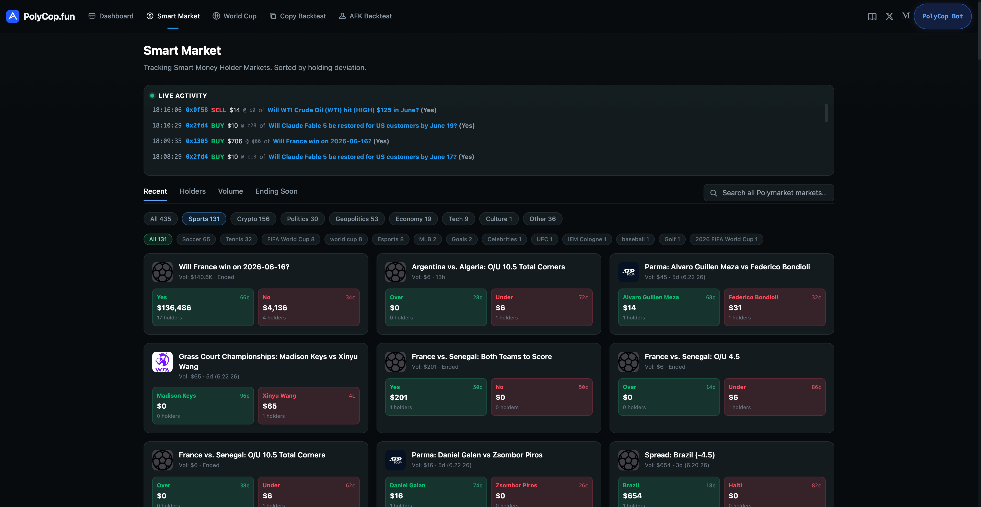
Task: Select the All 435 category filter
Action: tap(160, 219)
